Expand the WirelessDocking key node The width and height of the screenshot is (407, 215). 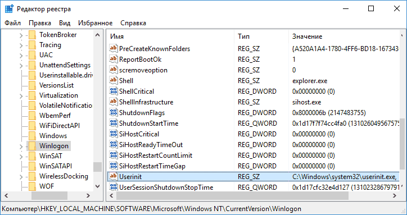21,177
